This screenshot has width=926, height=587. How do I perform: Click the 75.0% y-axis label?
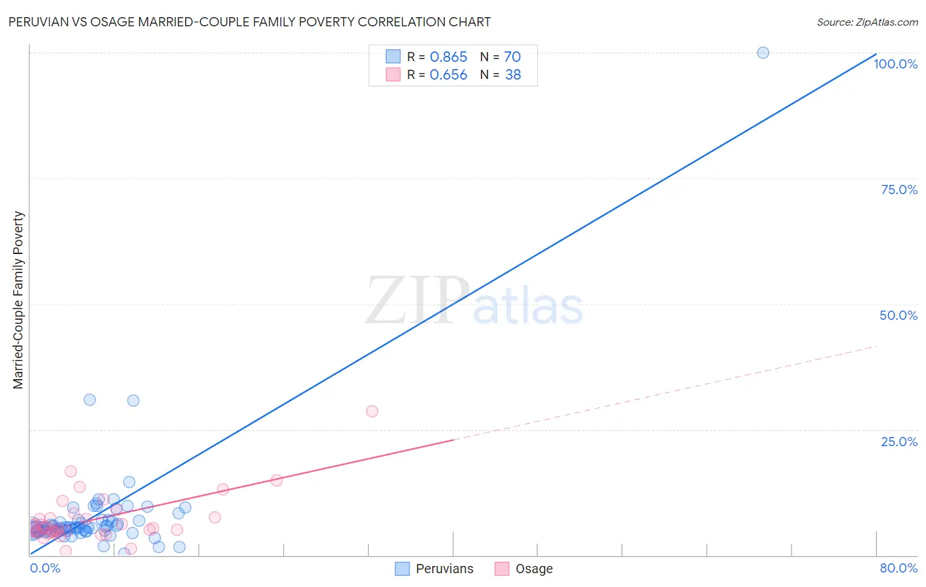[899, 190]
